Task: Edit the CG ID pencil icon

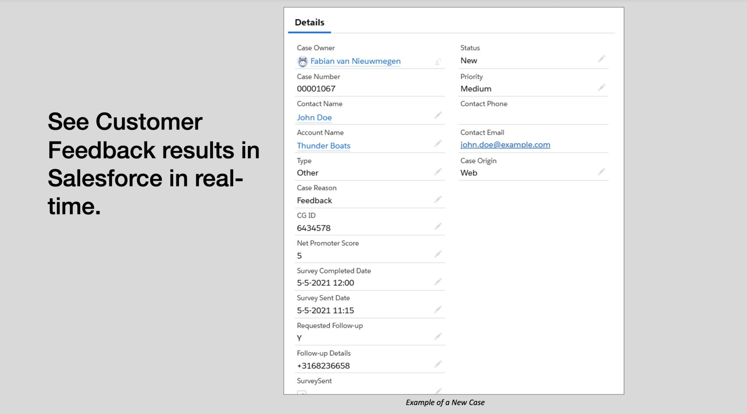Action: (438, 226)
